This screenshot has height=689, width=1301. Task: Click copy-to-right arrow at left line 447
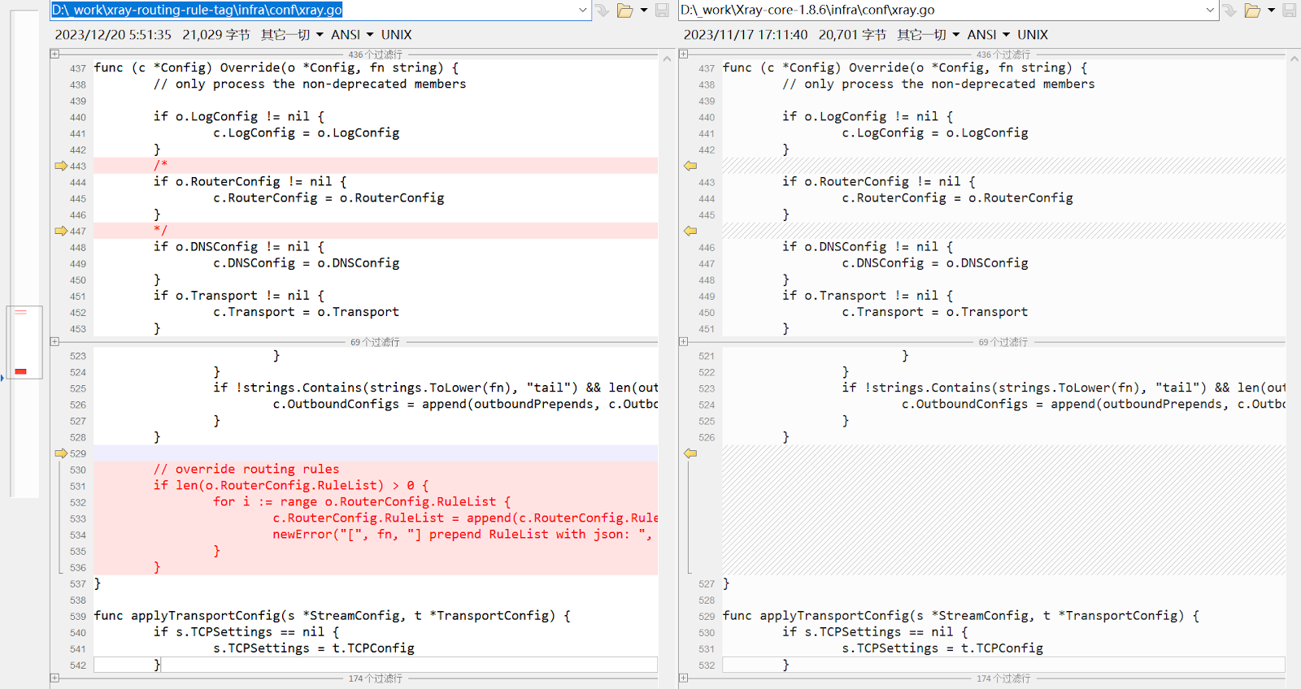[61, 231]
